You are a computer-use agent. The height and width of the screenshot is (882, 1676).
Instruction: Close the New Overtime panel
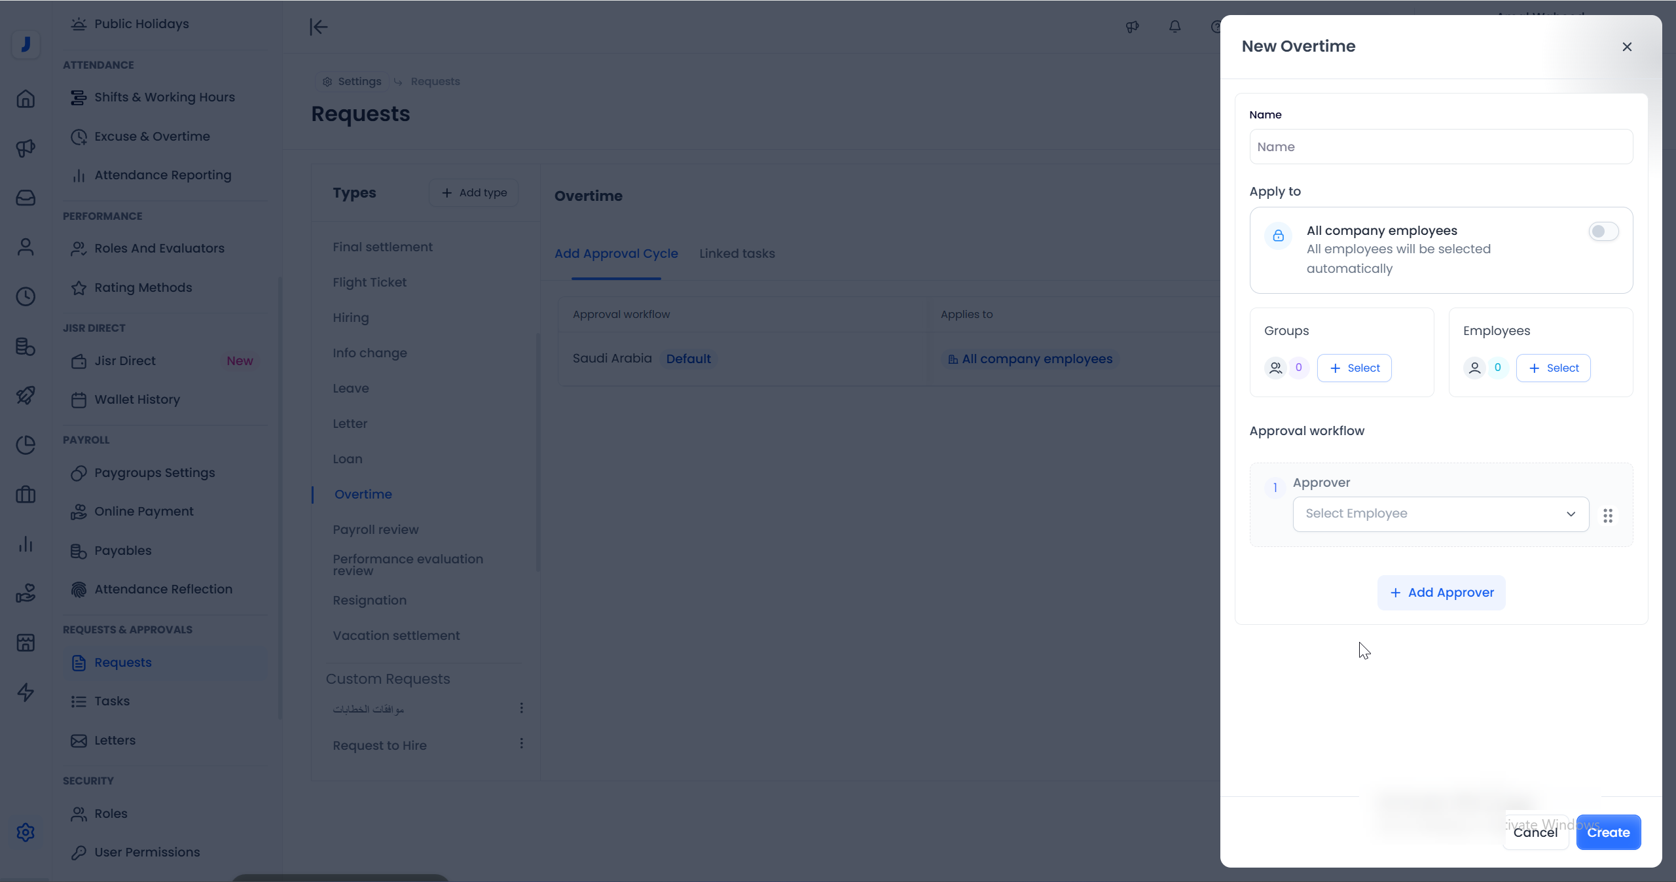coord(1627,46)
